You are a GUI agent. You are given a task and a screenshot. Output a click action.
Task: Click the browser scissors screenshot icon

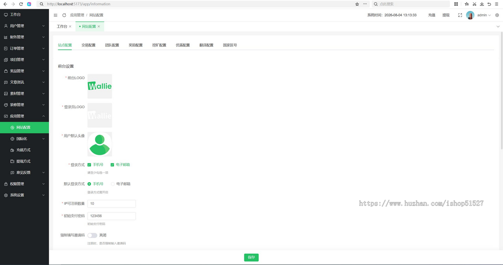474,4
